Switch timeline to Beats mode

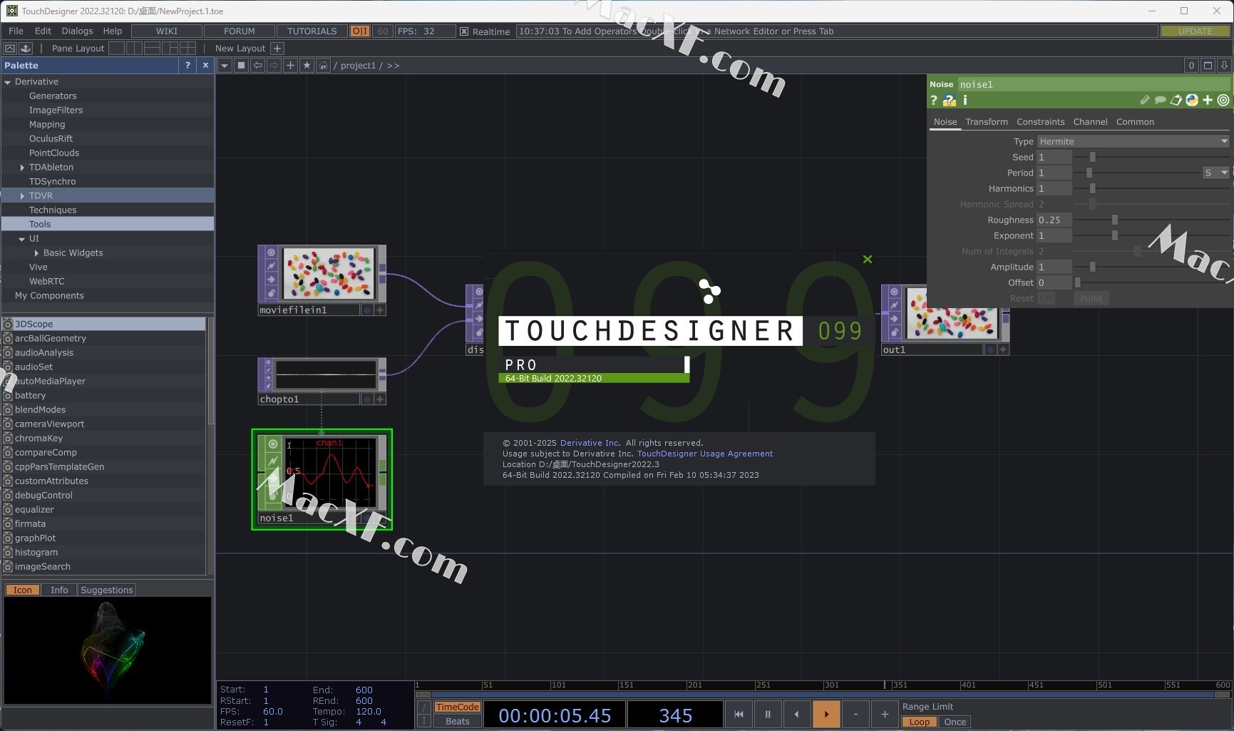coord(458,722)
